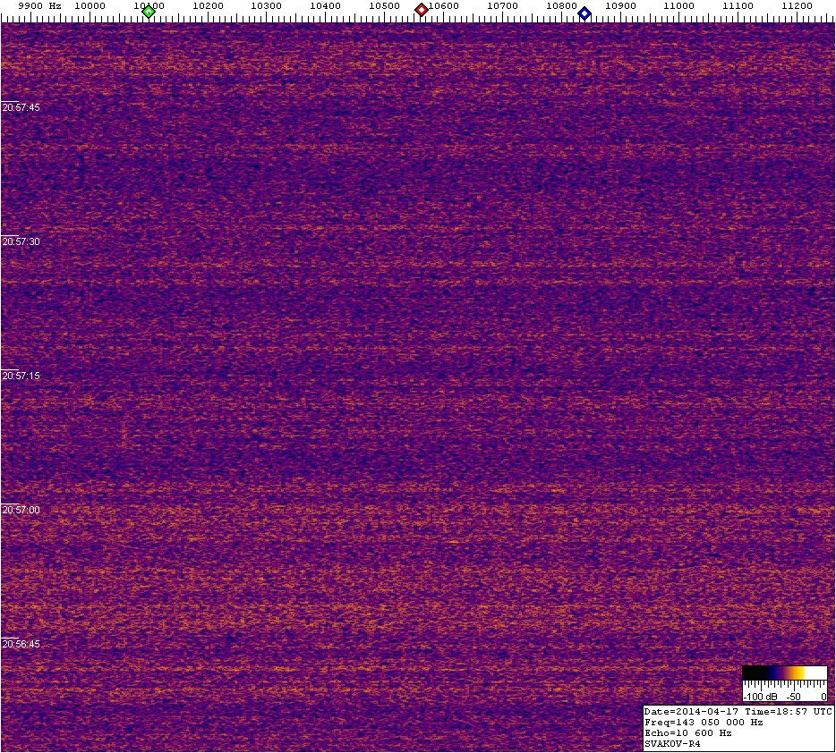Click the dB color gradient bar
The image size is (836, 753).
pyautogui.click(x=785, y=673)
